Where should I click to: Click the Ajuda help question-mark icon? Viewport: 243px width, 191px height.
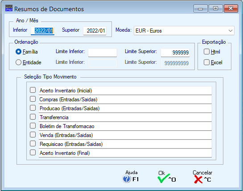[x=127, y=179]
